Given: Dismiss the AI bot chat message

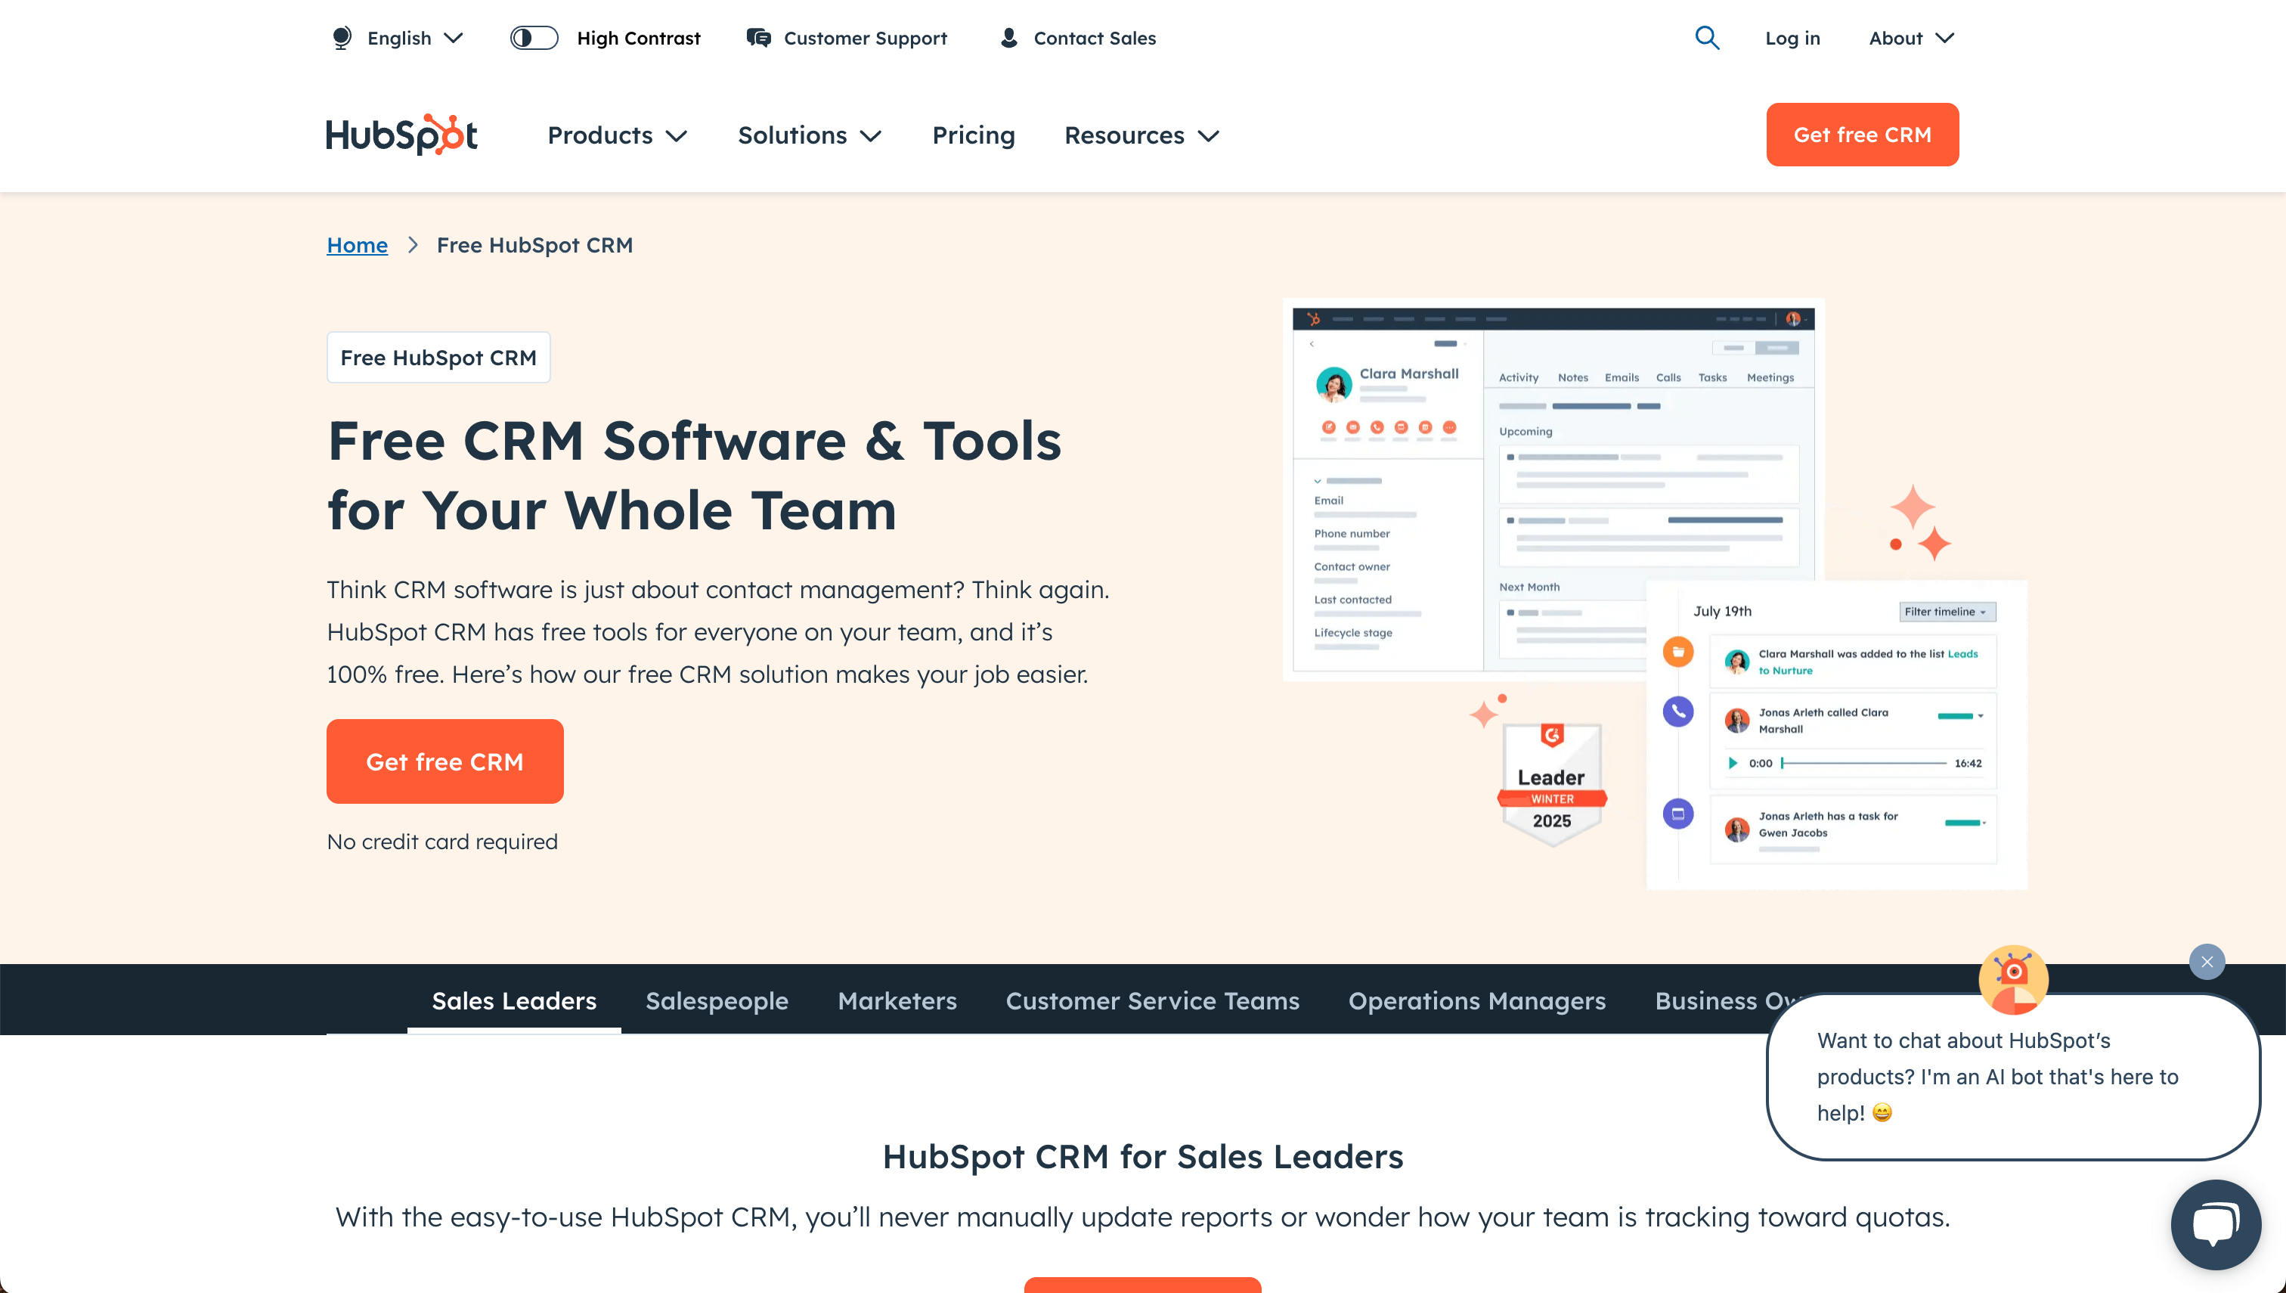Looking at the screenshot, I should (2208, 962).
